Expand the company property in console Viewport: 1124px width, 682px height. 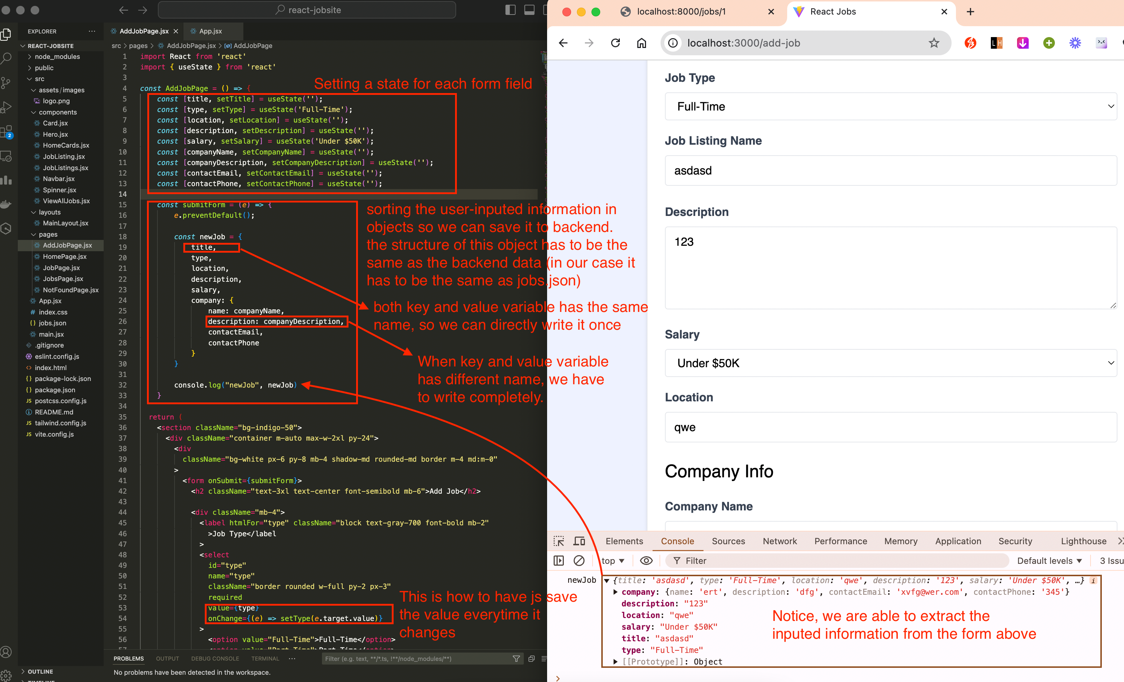[615, 592]
